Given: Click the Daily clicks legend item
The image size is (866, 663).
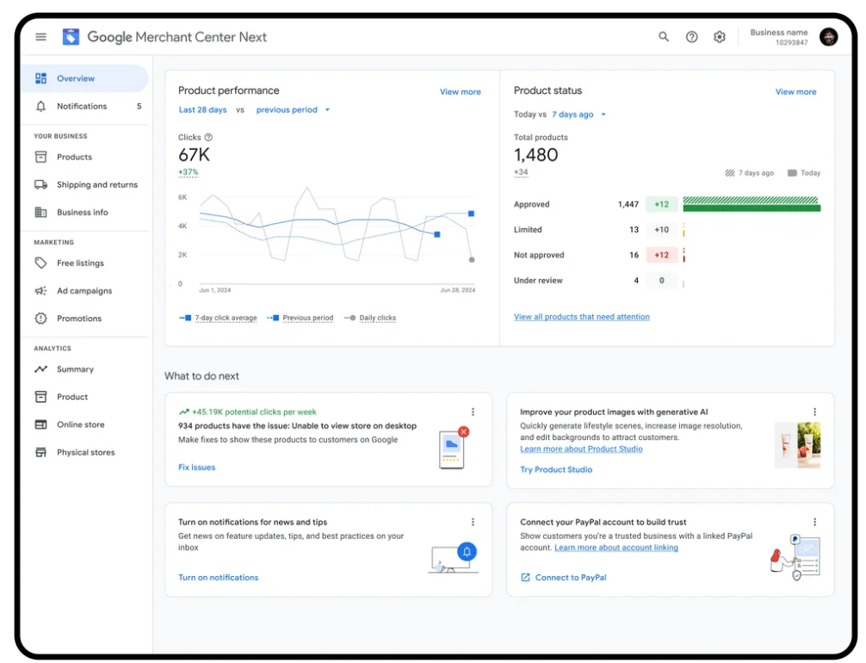Looking at the screenshot, I should 370,318.
